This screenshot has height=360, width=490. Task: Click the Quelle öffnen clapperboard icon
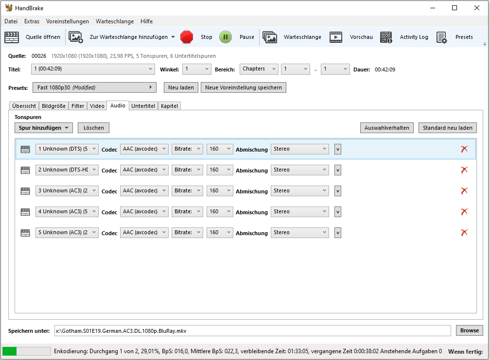pos(12,37)
